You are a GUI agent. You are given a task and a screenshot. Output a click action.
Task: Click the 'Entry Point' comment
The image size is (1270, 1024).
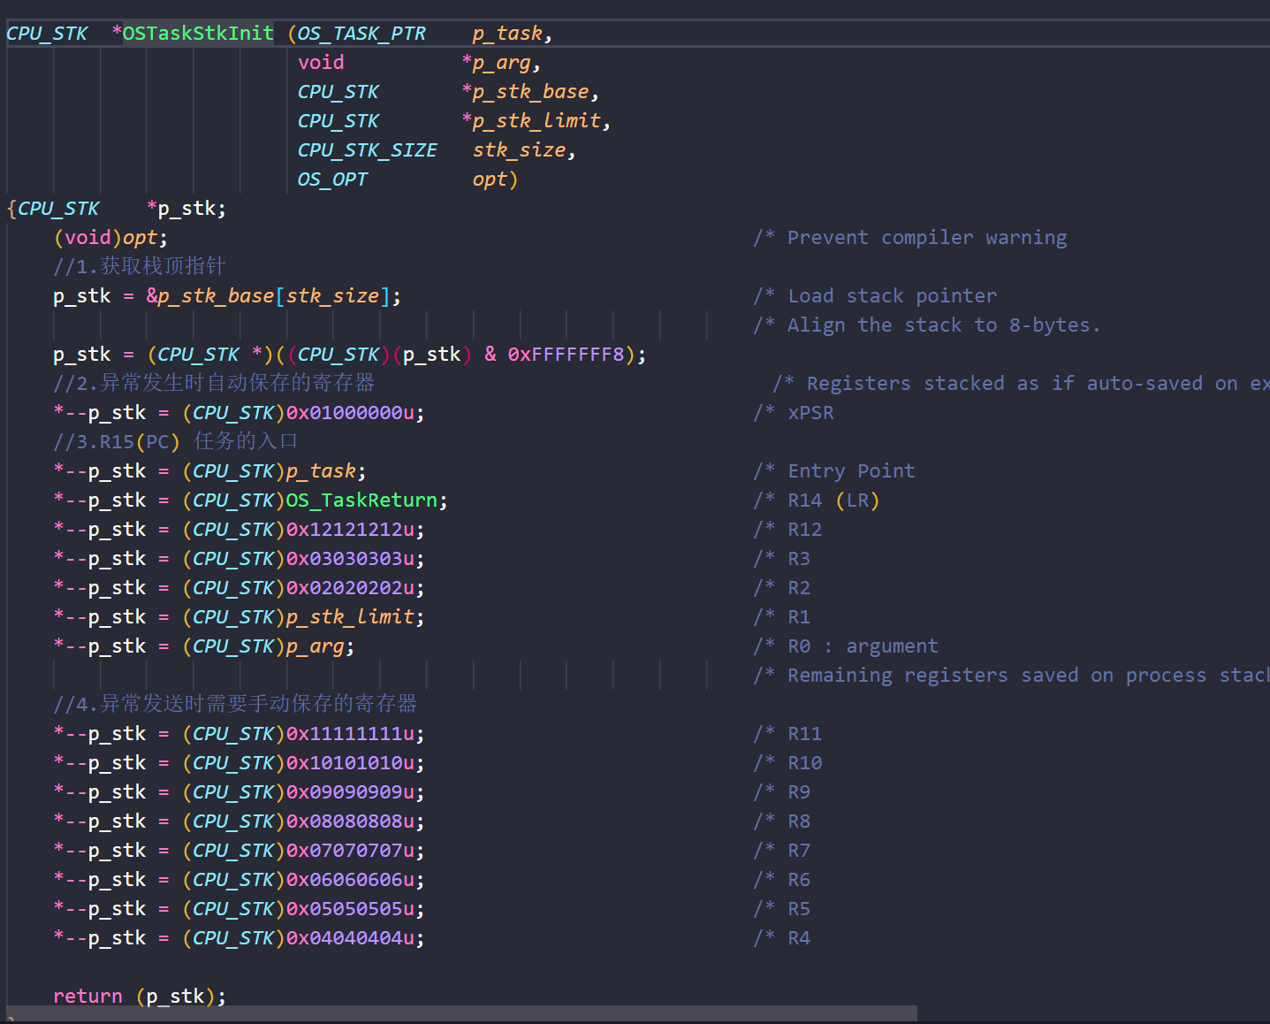pos(834,471)
